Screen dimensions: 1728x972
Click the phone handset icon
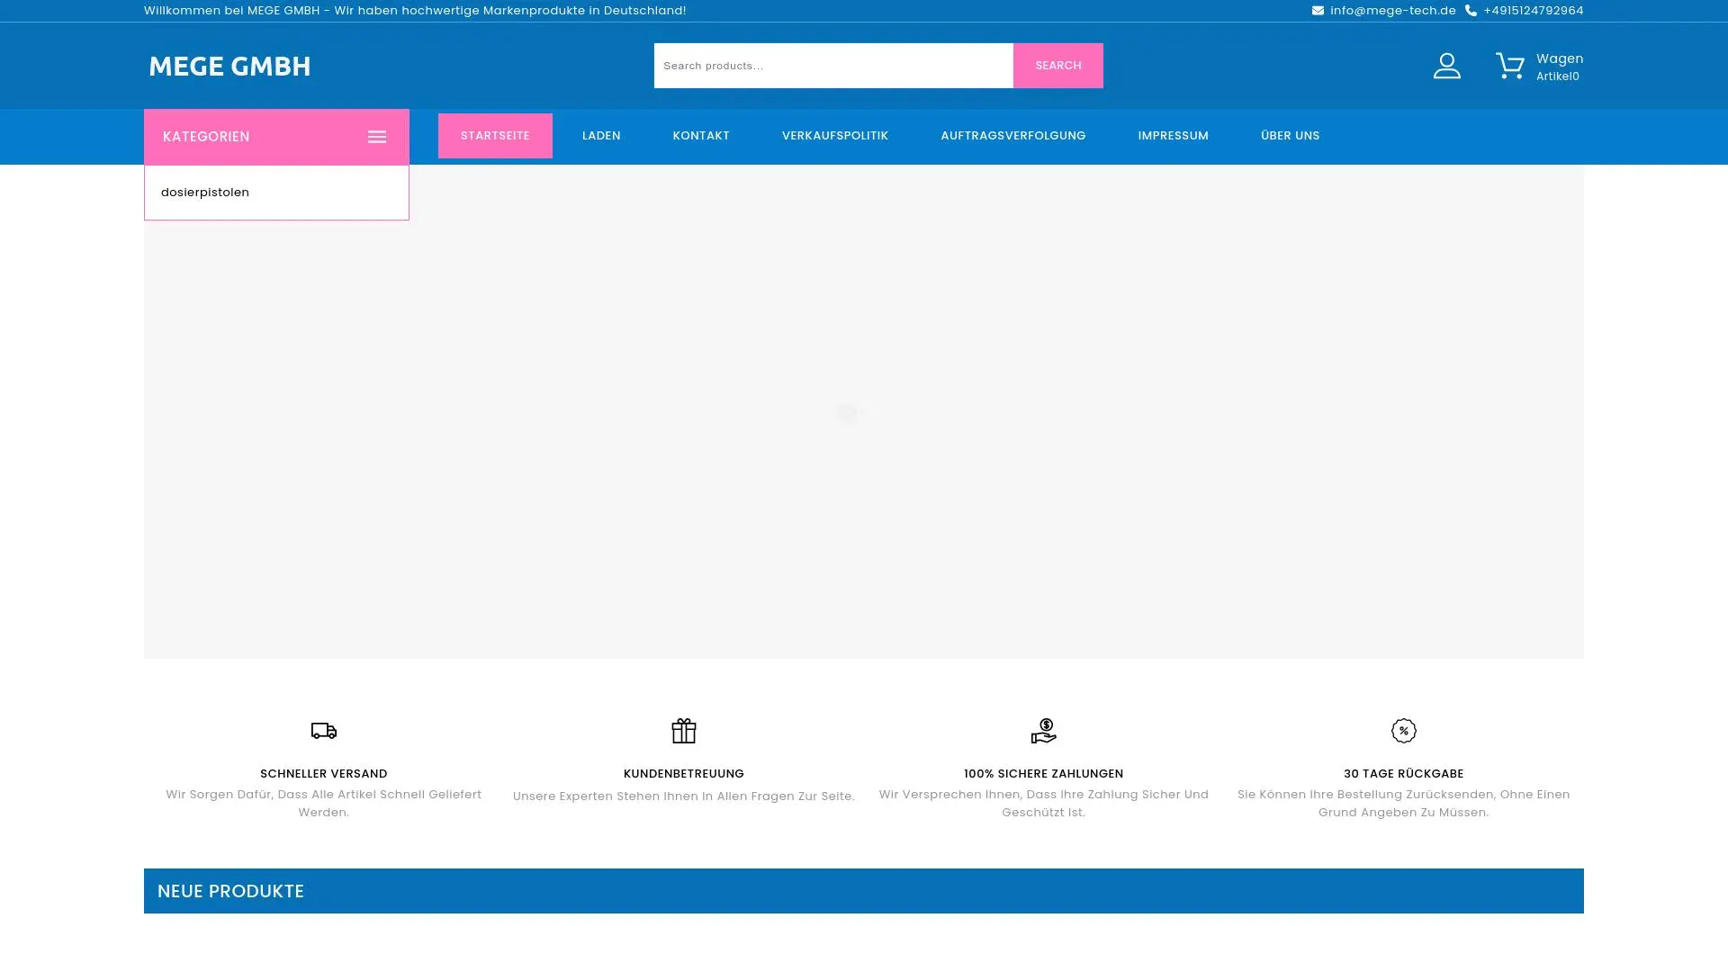pyautogui.click(x=1471, y=11)
